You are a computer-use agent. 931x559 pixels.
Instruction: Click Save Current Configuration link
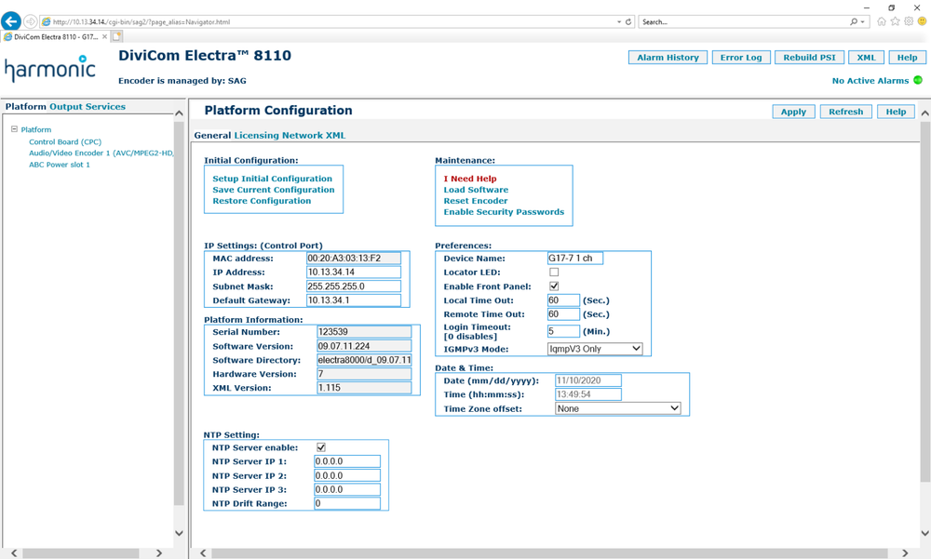274,190
